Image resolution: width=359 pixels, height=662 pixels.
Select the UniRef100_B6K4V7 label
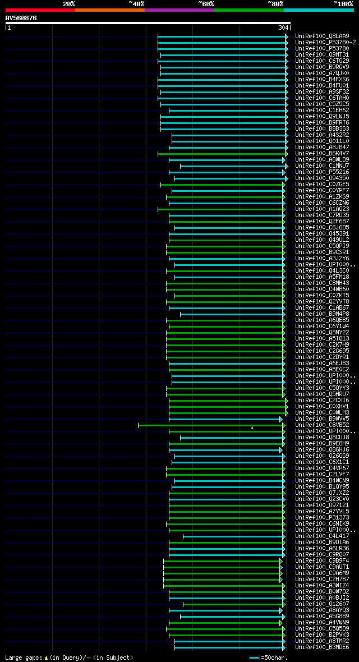click(x=322, y=153)
